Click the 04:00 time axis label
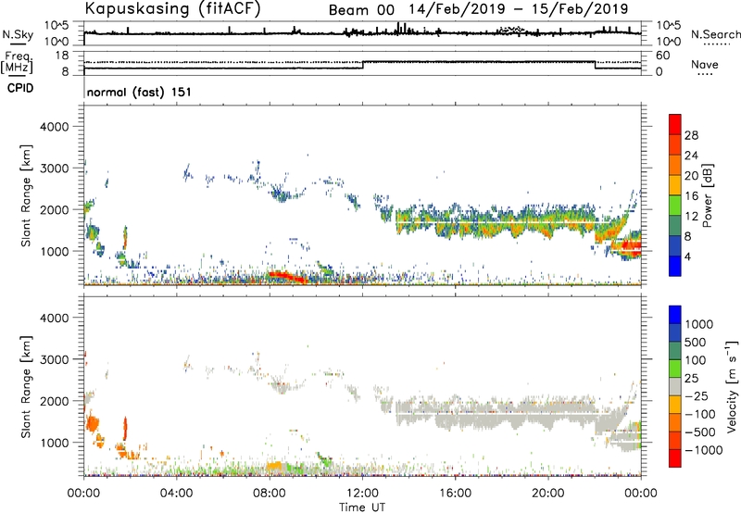The height and width of the screenshot is (513, 741). tap(176, 494)
